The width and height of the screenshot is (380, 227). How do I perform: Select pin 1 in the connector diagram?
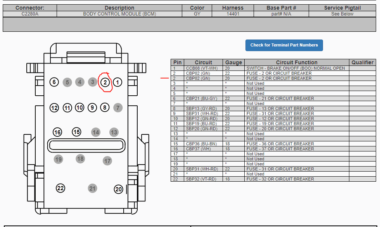click(x=117, y=82)
